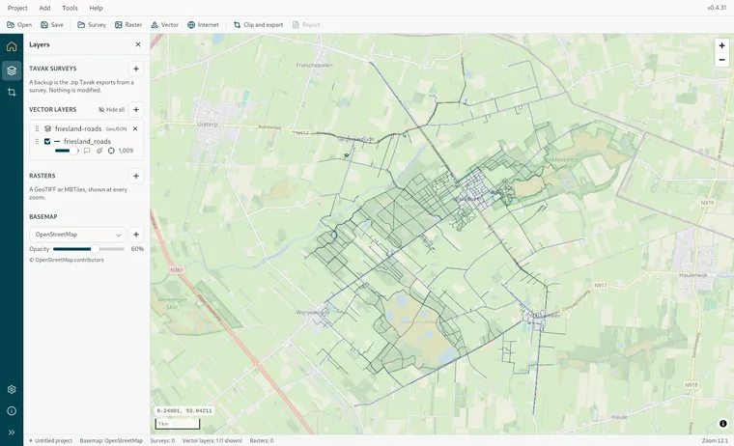Open info icon in sidebar
The image size is (734, 446).
[12, 411]
